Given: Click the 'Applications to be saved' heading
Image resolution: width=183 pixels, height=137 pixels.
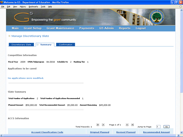Looking at the screenshot, I should click(x=22, y=68).
